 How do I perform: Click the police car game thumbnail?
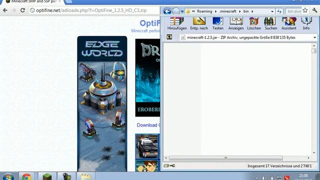(x=147, y=146)
